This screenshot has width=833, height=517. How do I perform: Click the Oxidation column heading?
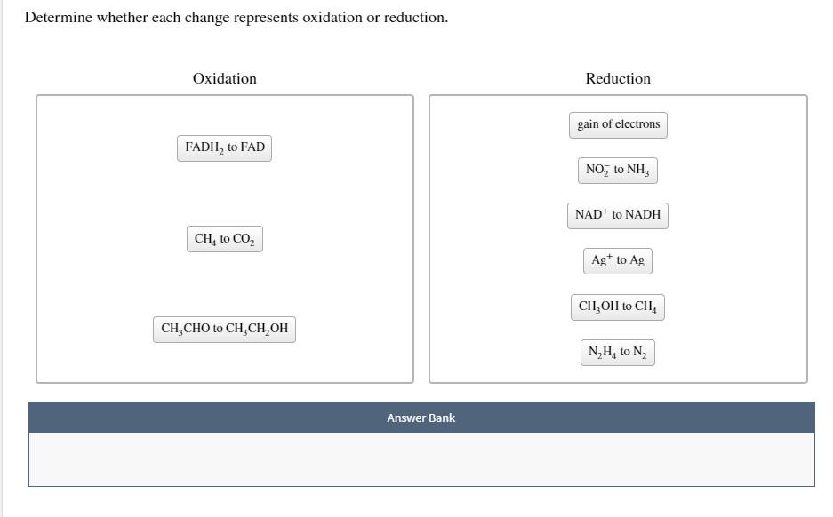tap(224, 78)
